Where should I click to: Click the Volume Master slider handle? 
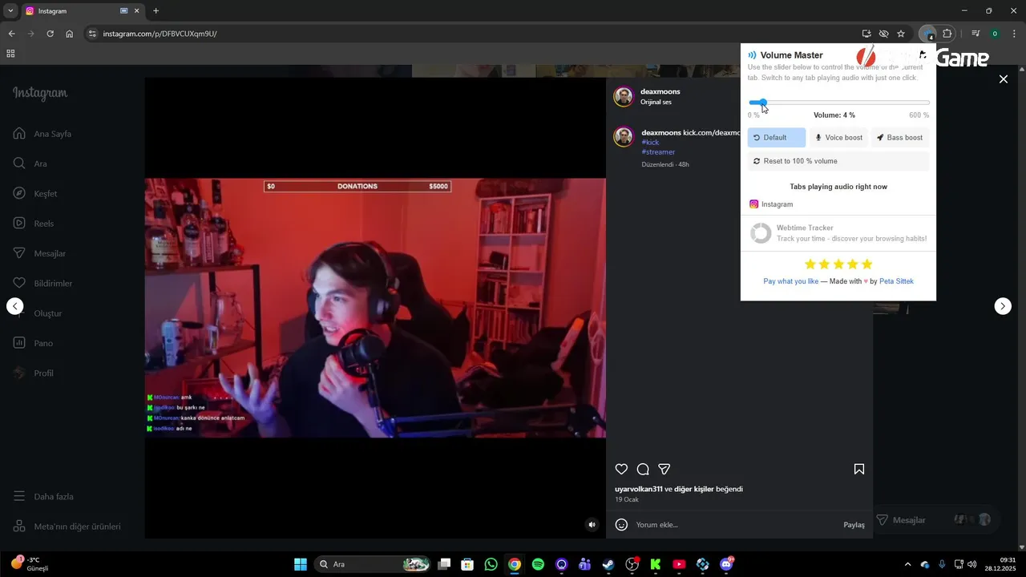coord(762,103)
